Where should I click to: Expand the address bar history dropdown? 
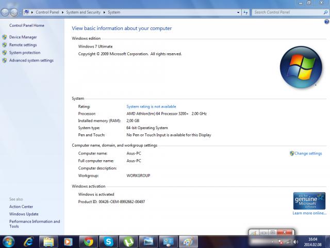(x=237, y=12)
